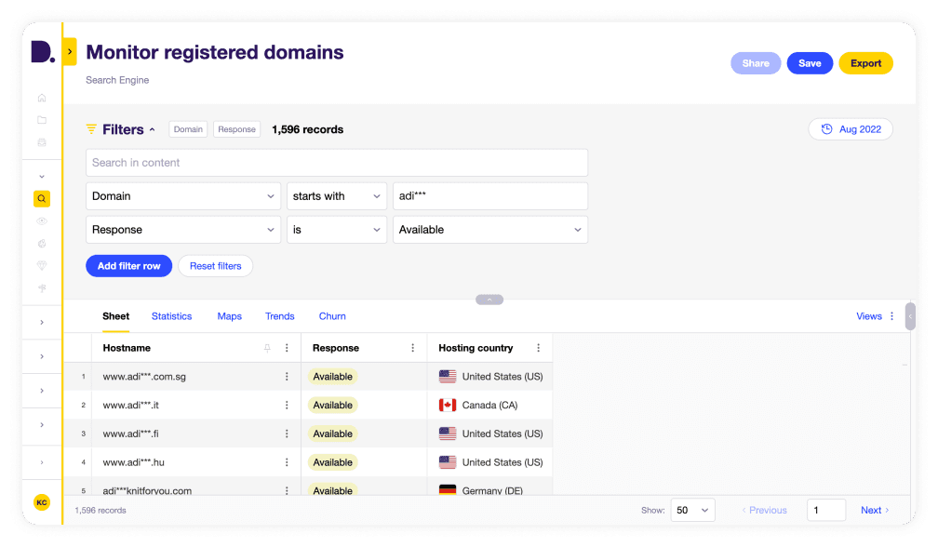Open the Hosting country column options menu
938x547 pixels.
click(x=538, y=348)
